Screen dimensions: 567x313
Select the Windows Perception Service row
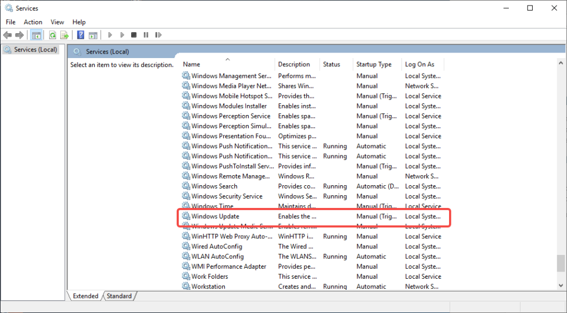[x=312, y=116]
